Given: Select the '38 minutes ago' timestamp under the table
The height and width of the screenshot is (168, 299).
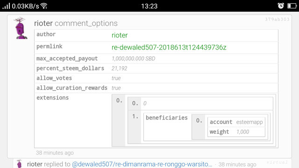Looking at the screenshot, I should (x=55, y=153).
